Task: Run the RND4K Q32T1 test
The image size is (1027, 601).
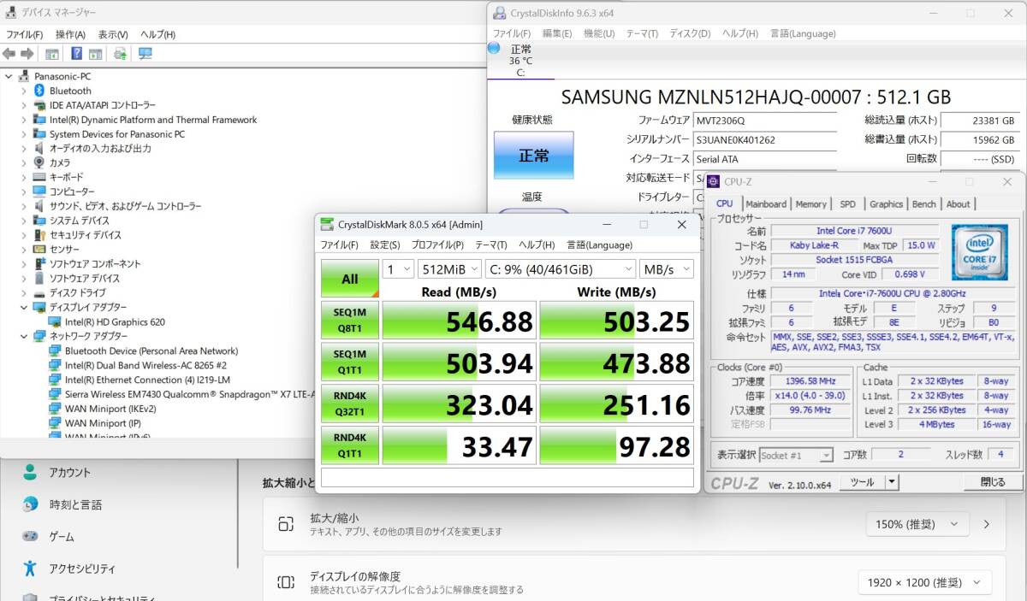Action: pos(350,403)
